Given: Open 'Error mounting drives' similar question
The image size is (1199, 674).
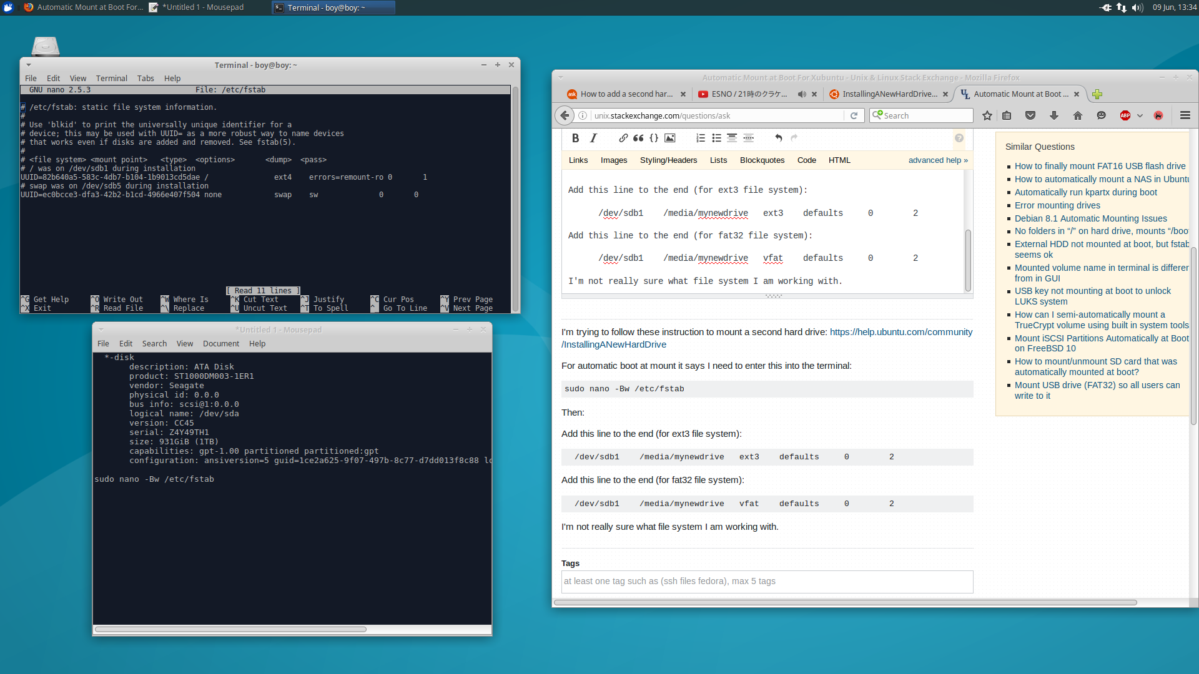Looking at the screenshot, I should click(1057, 205).
